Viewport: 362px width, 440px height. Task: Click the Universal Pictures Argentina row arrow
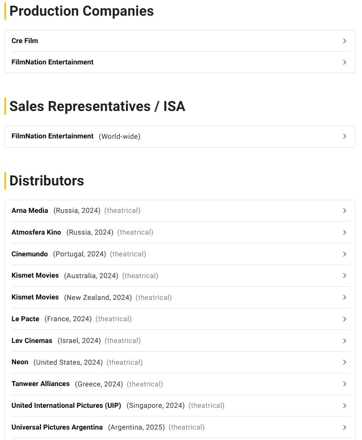345,427
